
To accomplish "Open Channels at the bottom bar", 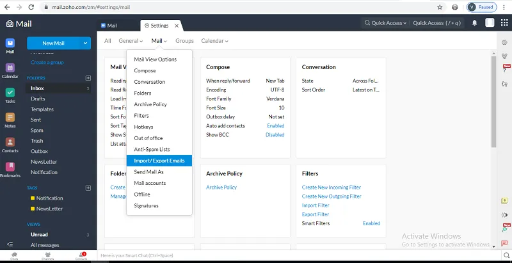I will pyautogui.click(x=47, y=255).
